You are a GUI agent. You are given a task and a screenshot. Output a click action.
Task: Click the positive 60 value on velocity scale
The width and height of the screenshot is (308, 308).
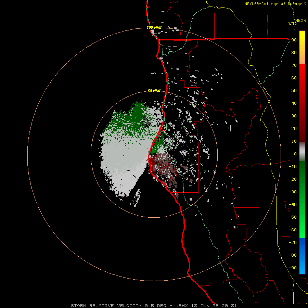click(294, 78)
